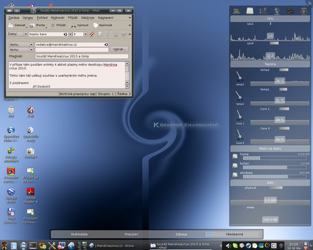Image resolution: width=313 pixels, height=250 pixels.
Task: Launch Total Commander desktop icon
Action: [11, 212]
